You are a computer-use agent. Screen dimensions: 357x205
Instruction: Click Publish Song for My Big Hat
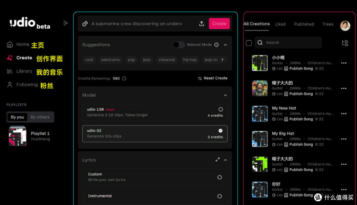click(x=298, y=144)
